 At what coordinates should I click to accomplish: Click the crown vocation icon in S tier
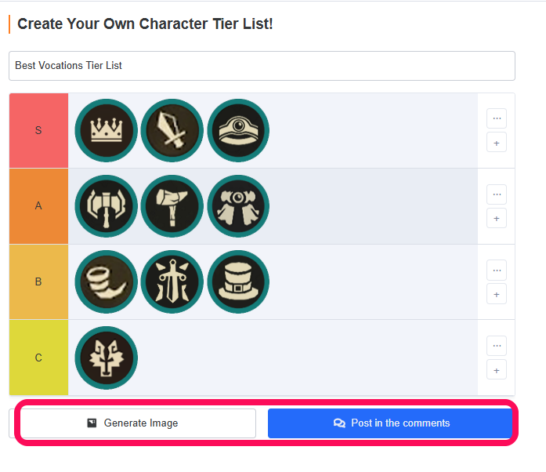coord(106,130)
